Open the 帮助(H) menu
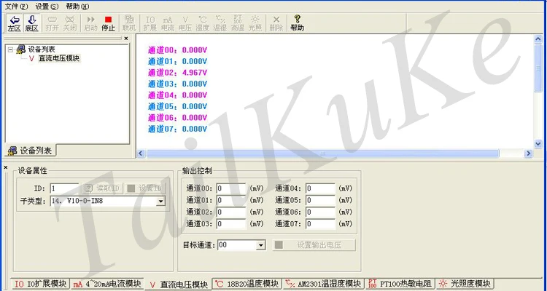The height and width of the screenshot is (291, 547). (77, 7)
